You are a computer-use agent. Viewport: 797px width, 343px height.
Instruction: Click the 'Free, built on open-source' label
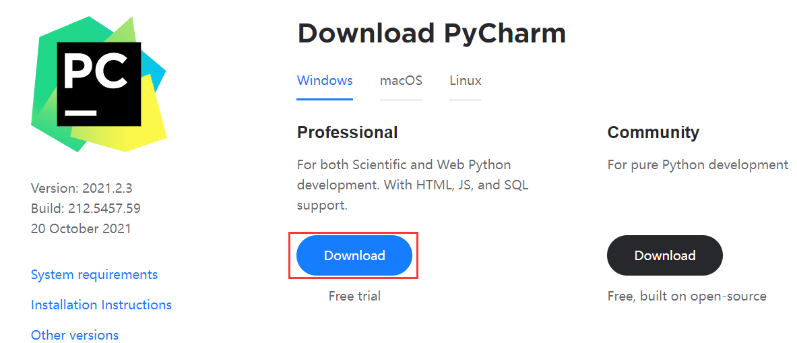pos(687,296)
